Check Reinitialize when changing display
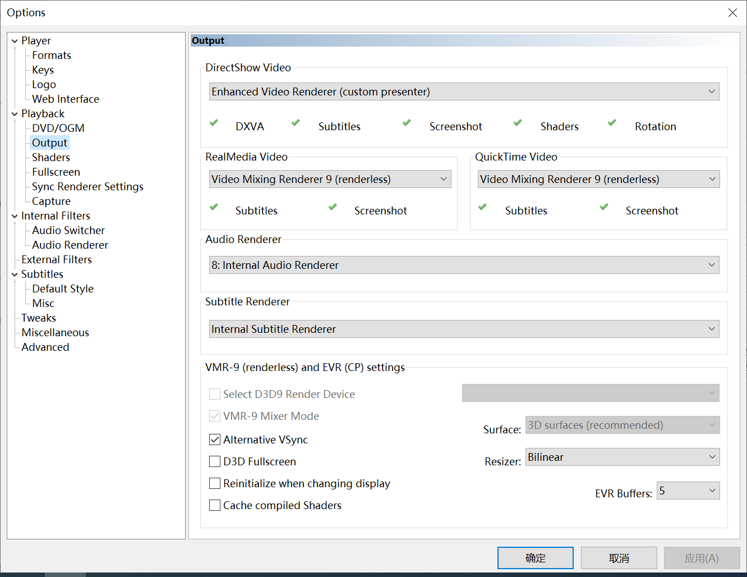 (x=214, y=483)
